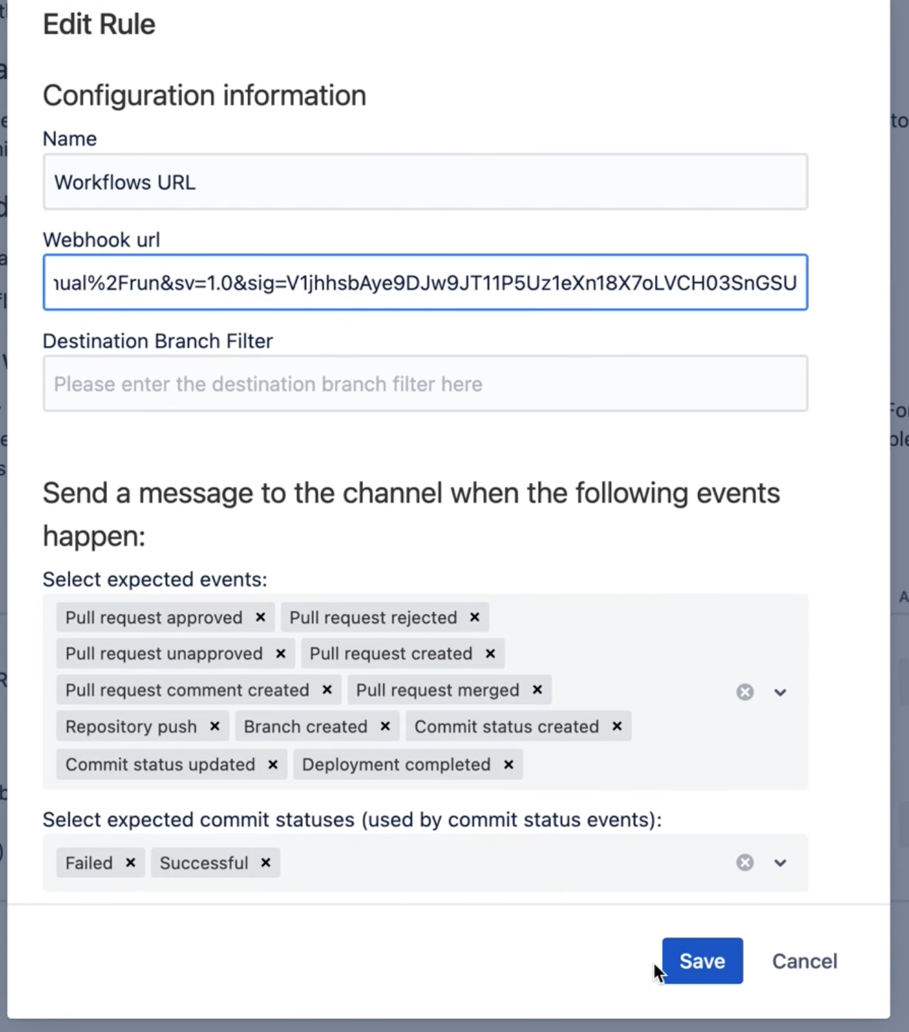This screenshot has width=909, height=1032.
Task: Remove the Commit status updated tag
Action: [x=273, y=765]
